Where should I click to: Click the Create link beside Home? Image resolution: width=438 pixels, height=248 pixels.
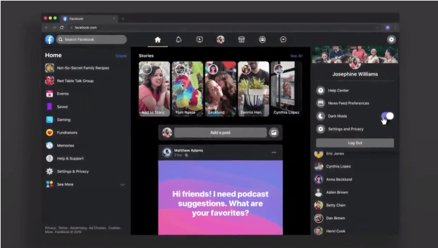point(121,56)
